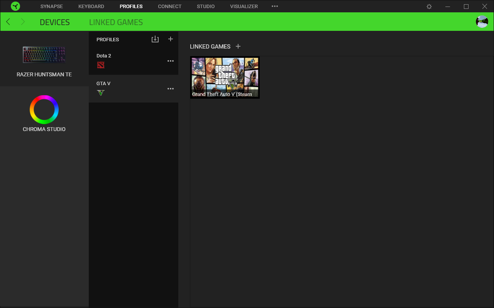Select the GTA V profile
This screenshot has height=308, width=494.
(x=134, y=89)
